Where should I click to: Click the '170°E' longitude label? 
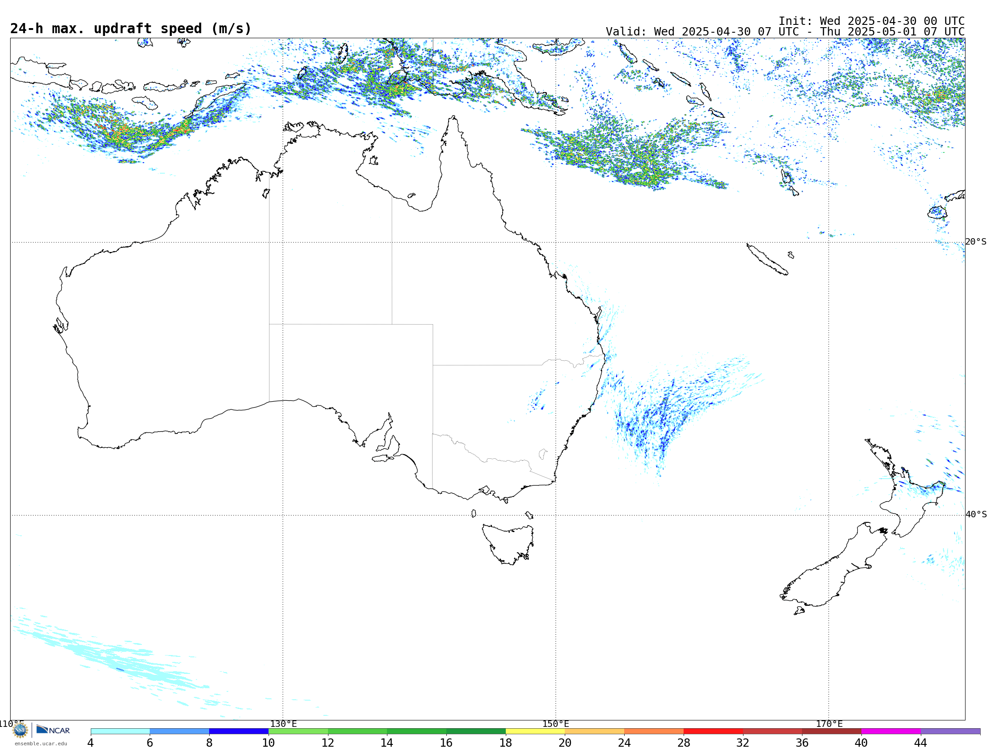click(x=829, y=724)
